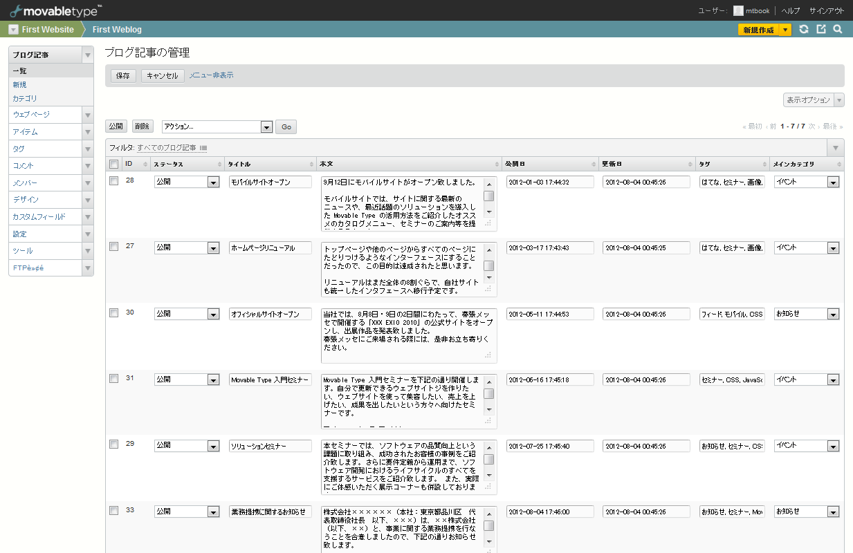Open the view site icon in header
853x553 pixels.
[x=820, y=30]
